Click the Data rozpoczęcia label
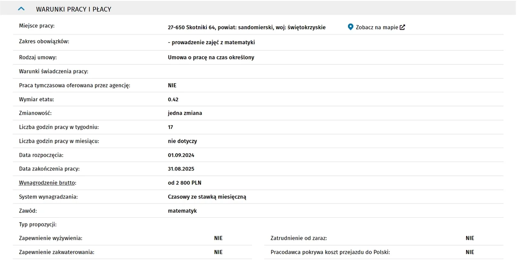Viewport: 517px width, 262px height. [x=41, y=155]
